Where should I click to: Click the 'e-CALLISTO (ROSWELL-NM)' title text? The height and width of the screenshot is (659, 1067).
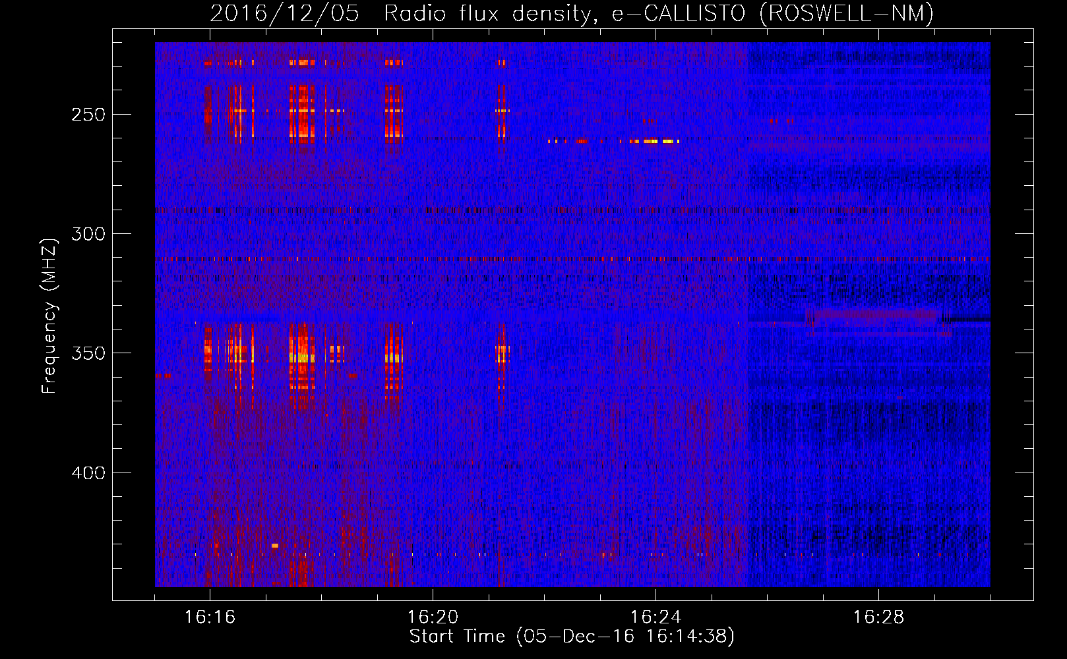[773, 14]
